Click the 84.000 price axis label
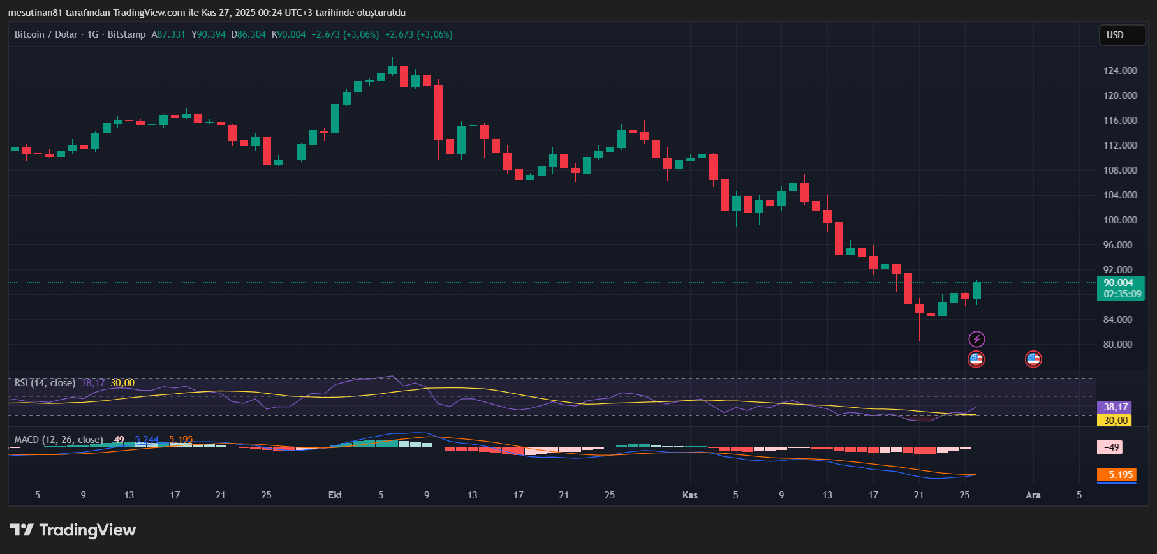 click(1117, 320)
